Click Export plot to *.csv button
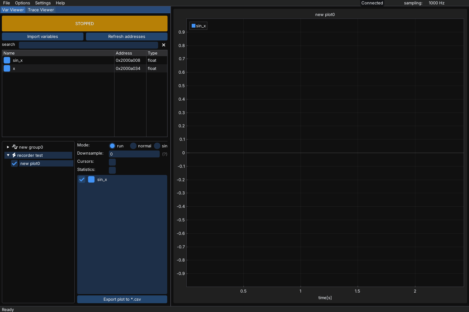The height and width of the screenshot is (312, 469). [x=122, y=299]
